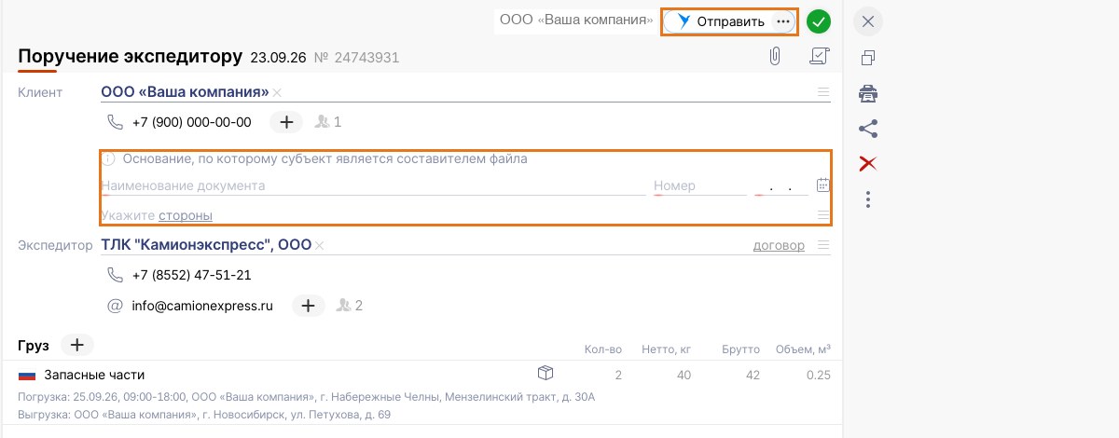Click the signature document icon near paperclip
The image size is (1119, 438).
click(819, 57)
